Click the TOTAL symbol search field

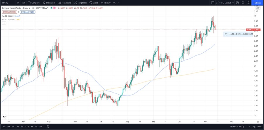(8, 3)
